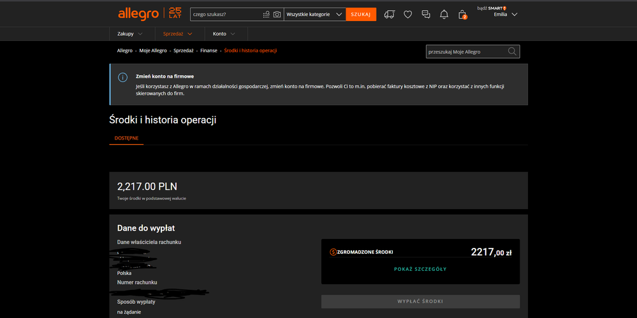637x318 pixels.
Task: Select the DOSTĘPNE tab
Action: coord(126,138)
